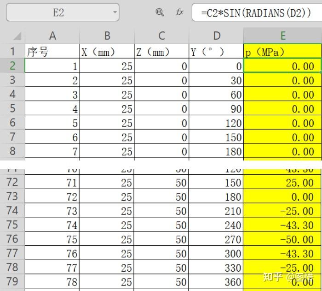Select column B header
The width and height of the screenshot is (322, 291).
coord(107,36)
